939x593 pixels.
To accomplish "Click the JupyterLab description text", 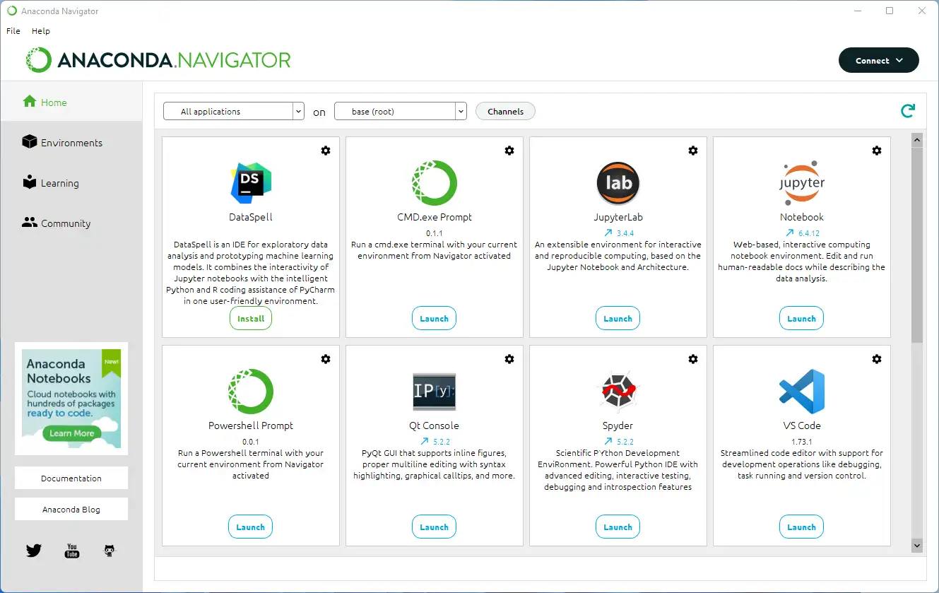I will (x=618, y=256).
